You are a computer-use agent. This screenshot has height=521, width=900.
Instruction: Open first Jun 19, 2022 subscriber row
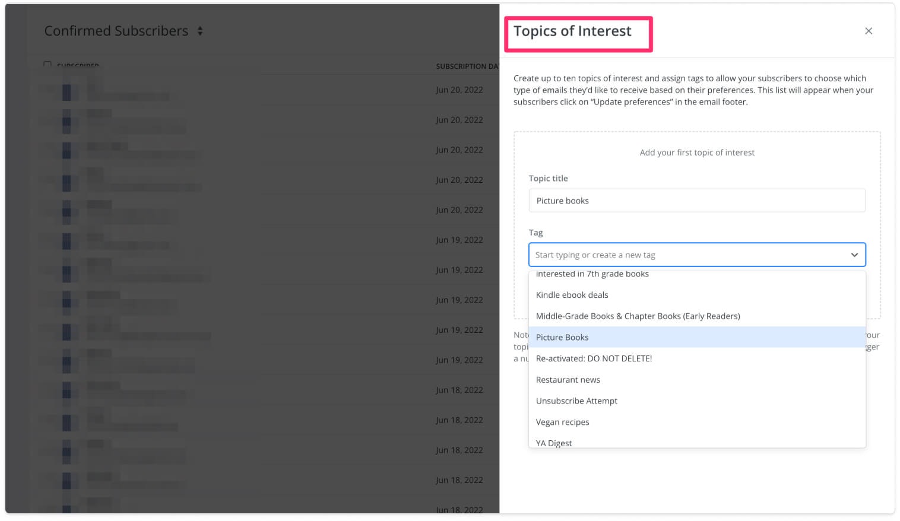(x=261, y=240)
